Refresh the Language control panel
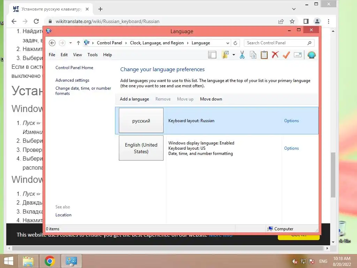 point(235,43)
